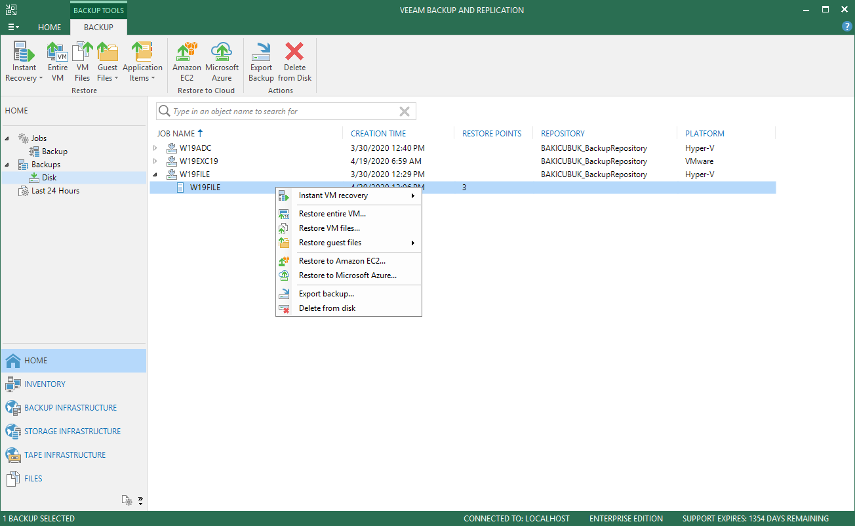Choose Export backup... menu entry
The width and height of the screenshot is (855, 526).
click(x=349, y=294)
